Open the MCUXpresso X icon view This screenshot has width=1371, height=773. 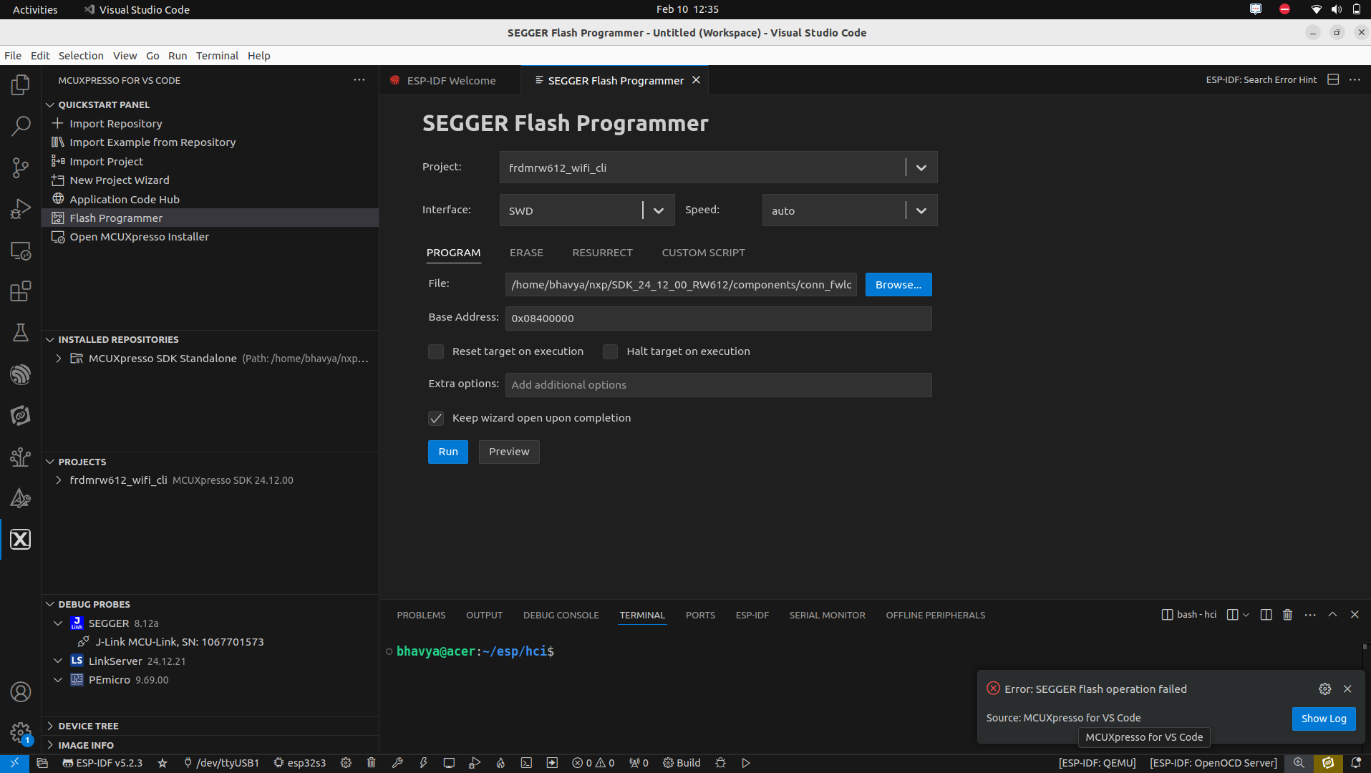tap(21, 539)
